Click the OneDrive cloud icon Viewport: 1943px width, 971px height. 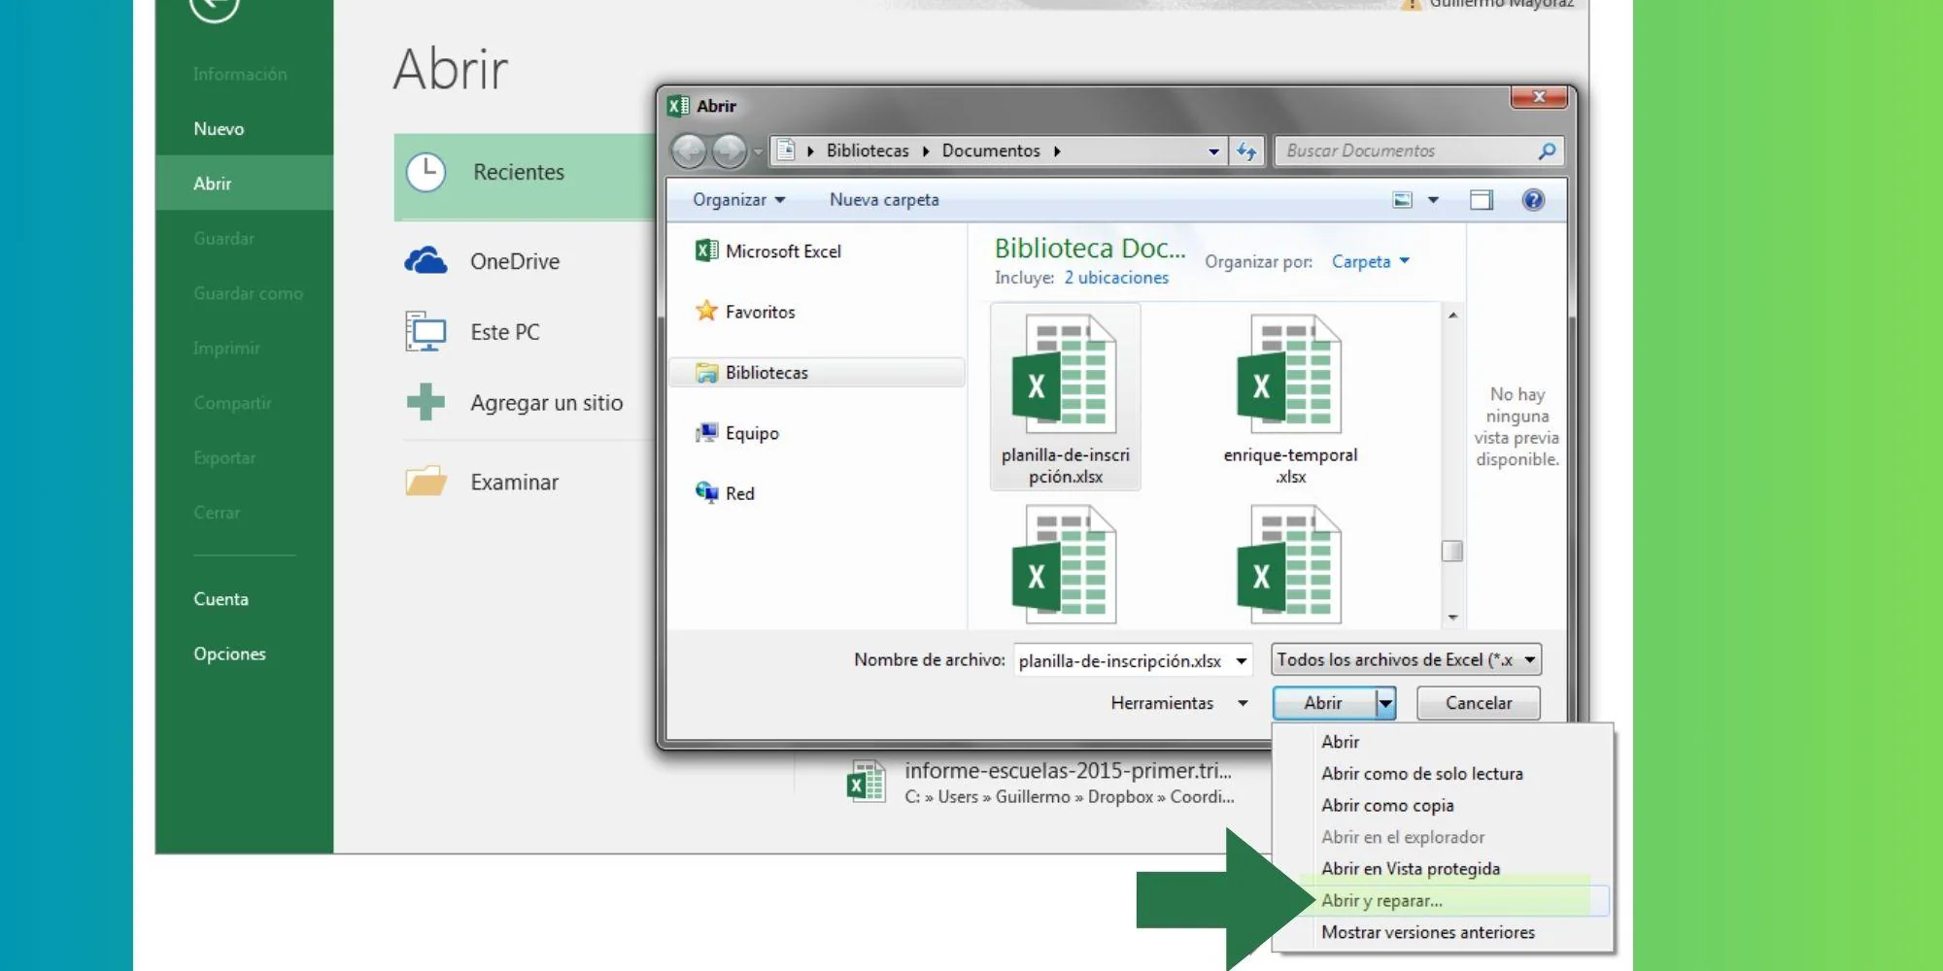[425, 259]
